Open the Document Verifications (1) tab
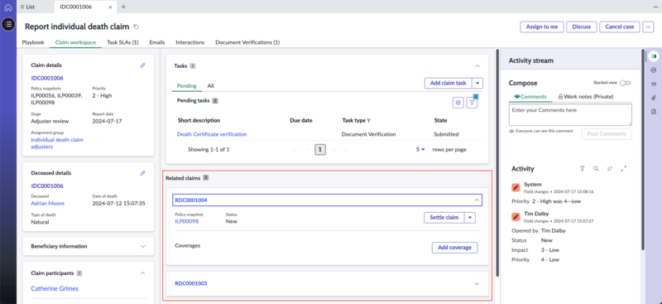This screenshot has height=304, width=662. [247, 42]
